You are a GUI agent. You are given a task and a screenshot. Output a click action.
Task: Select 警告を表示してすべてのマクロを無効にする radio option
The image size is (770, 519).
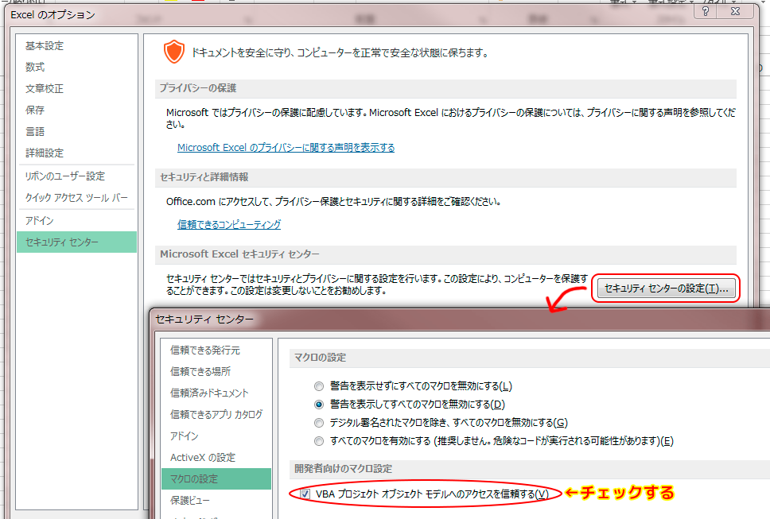point(319,405)
